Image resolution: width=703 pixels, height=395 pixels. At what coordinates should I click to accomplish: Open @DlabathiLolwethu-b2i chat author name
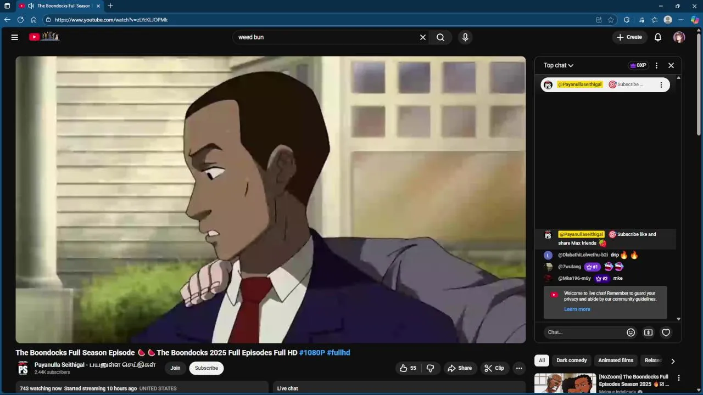coord(583,255)
